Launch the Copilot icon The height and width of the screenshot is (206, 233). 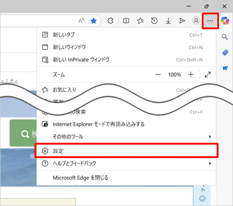coord(225,20)
